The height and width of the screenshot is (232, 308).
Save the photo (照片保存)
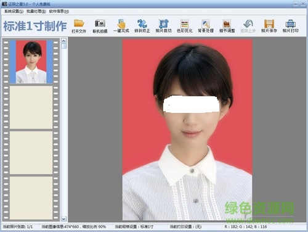(x=269, y=26)
